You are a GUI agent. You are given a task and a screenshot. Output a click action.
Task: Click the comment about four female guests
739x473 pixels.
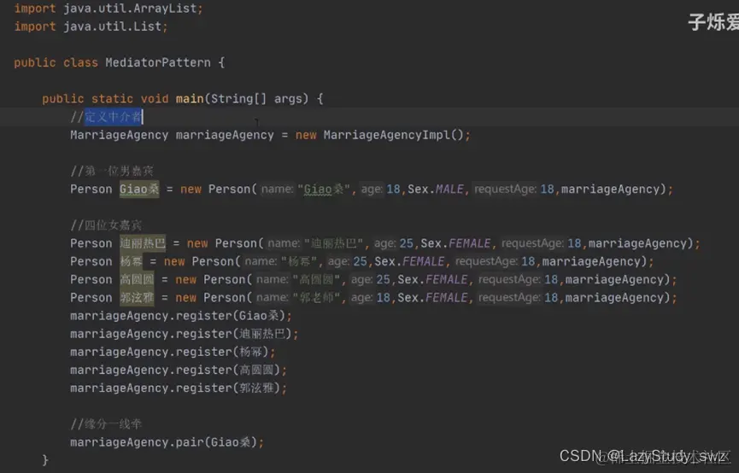click(106, 225)
